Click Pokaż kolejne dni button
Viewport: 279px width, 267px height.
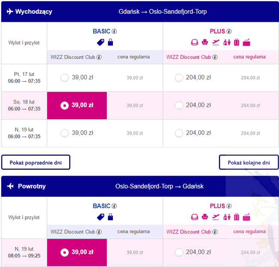249,162
